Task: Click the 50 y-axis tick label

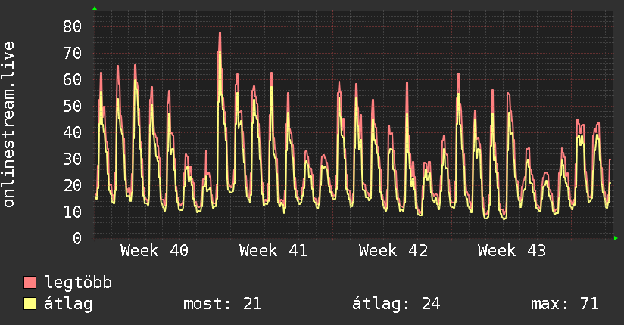Action: click(x=72, y=106)
